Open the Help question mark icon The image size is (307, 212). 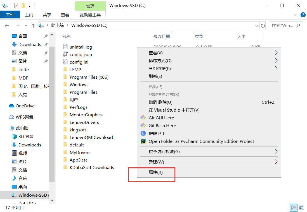pos(303,15)
